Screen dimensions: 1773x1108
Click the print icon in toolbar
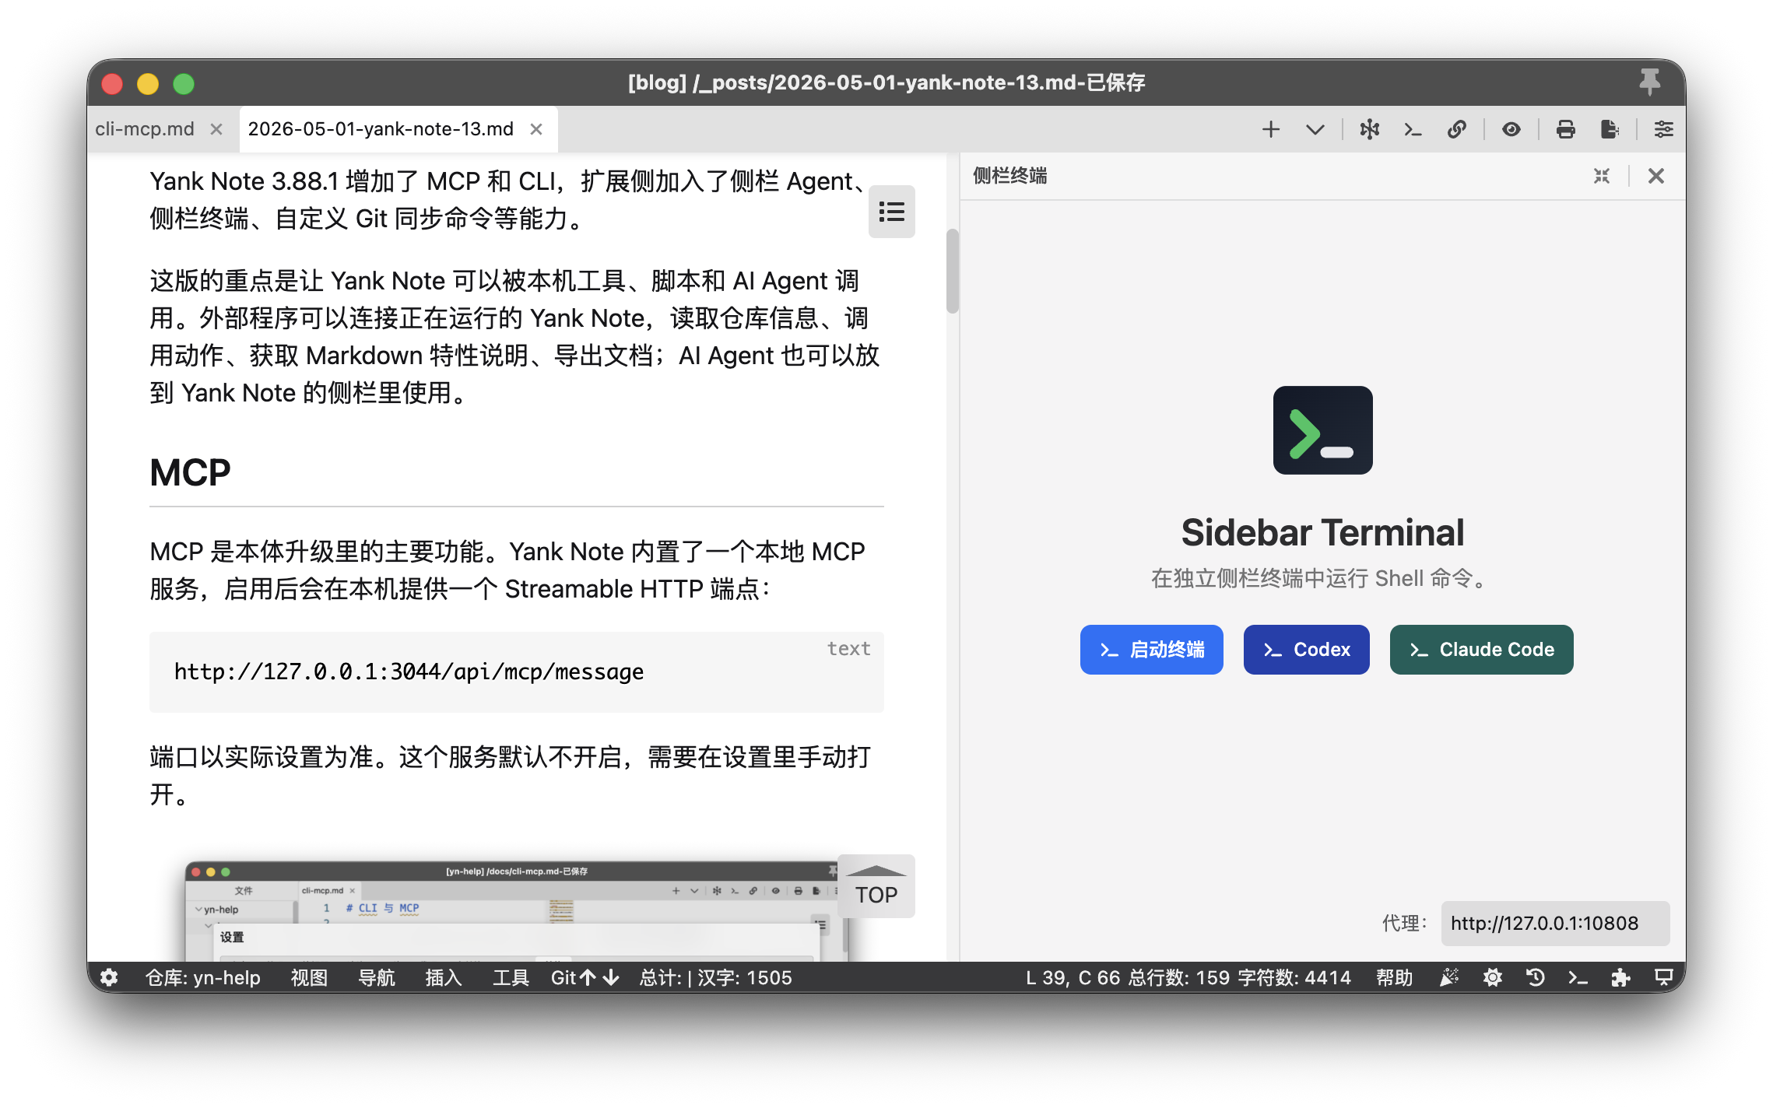[x=1565, y=129]
